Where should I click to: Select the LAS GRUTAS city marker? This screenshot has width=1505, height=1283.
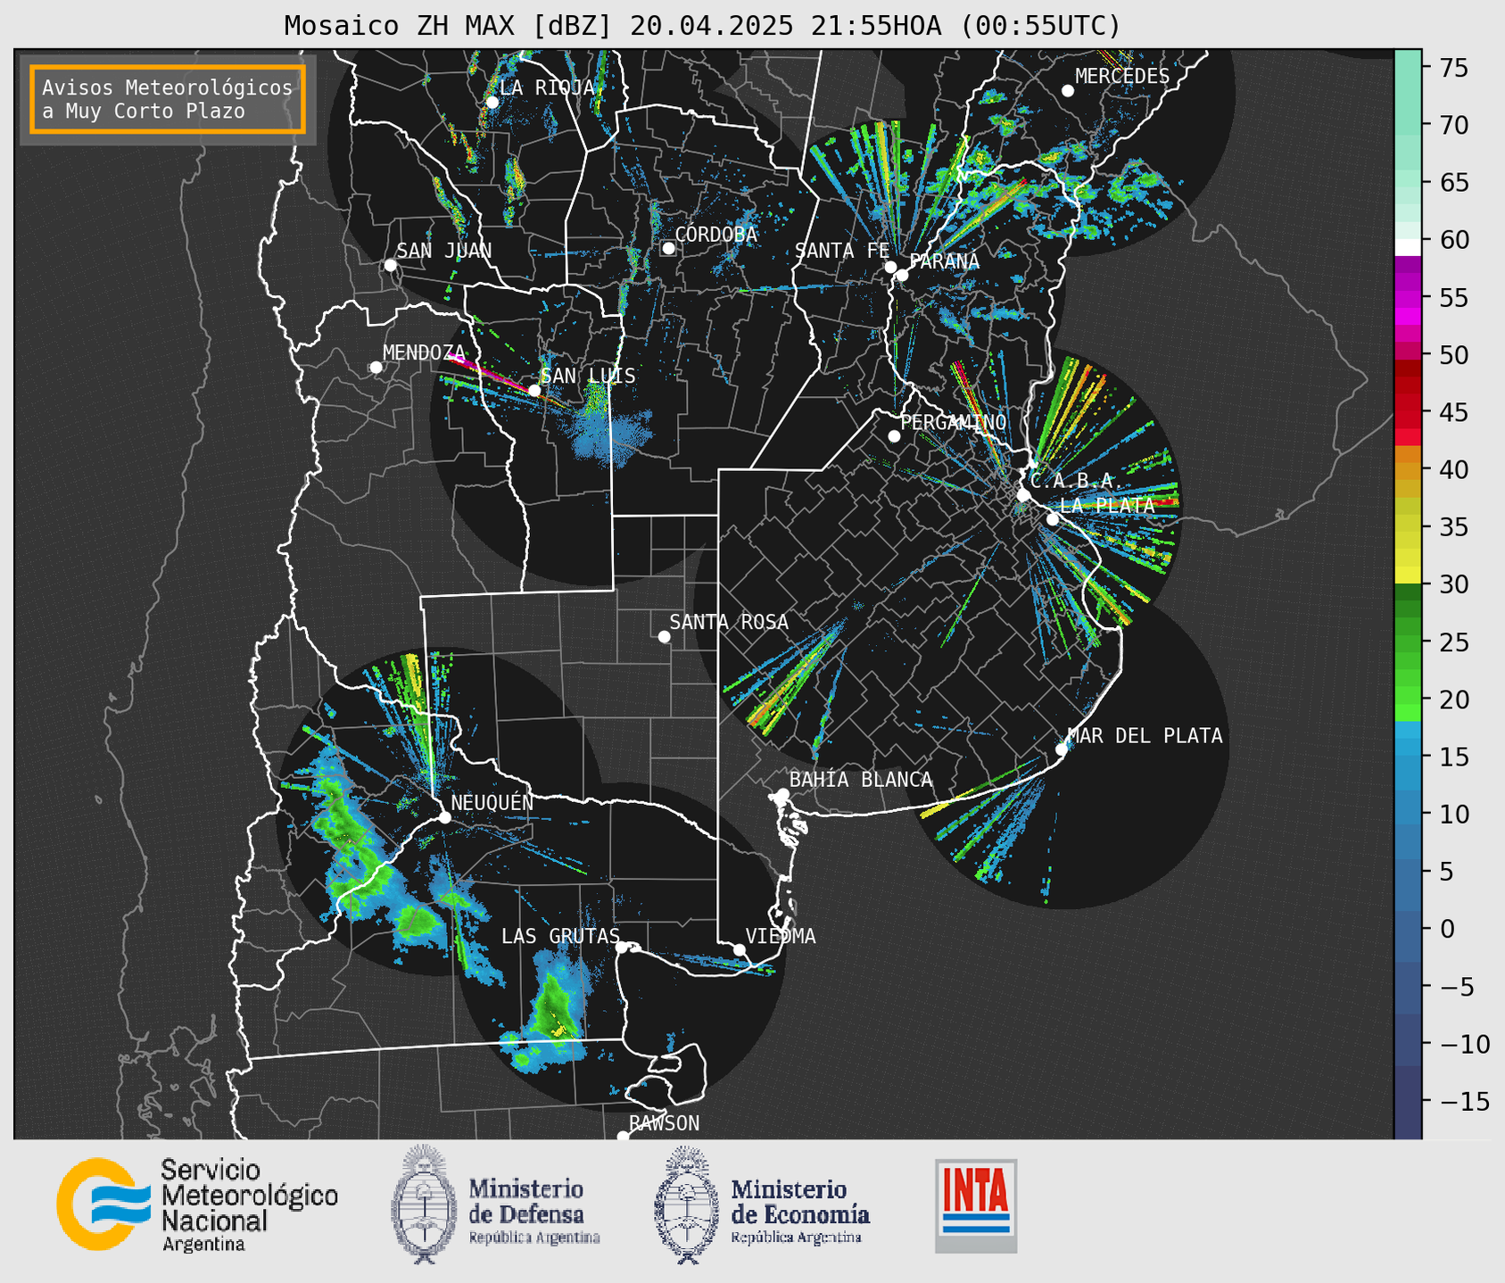622,948
